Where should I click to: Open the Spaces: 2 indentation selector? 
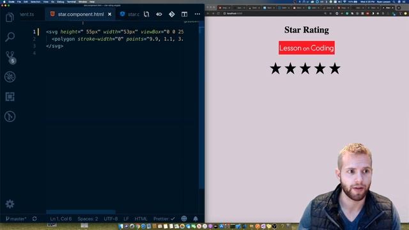[88, 218]
